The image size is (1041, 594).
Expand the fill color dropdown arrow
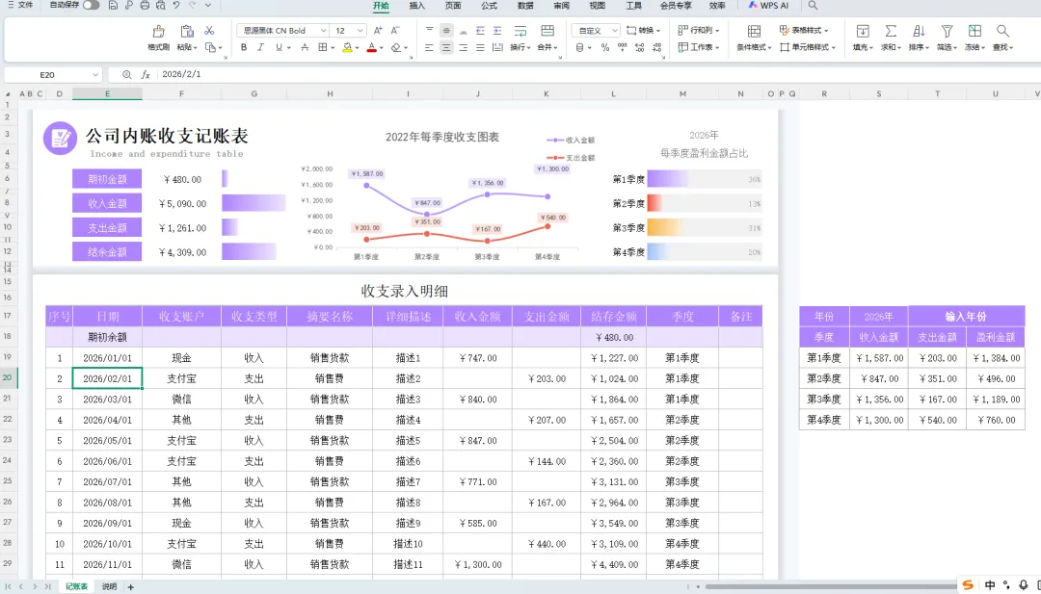[x=357, y=48]
